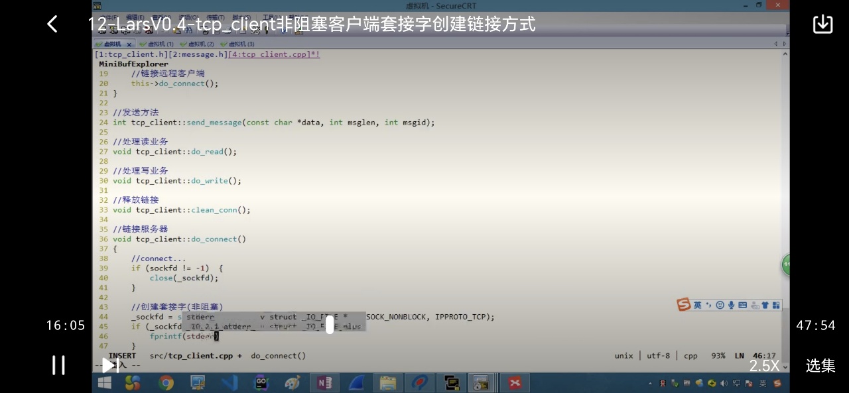The image size is (849, 393).
Task: Open the Sogou toolbox icon
Action: point(775,305)
